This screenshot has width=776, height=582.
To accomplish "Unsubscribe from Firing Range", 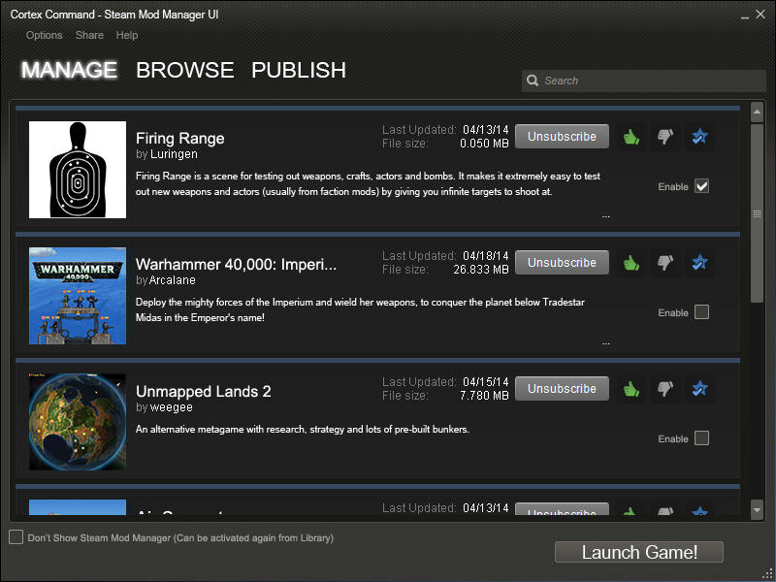I will (x=562, y=137).
